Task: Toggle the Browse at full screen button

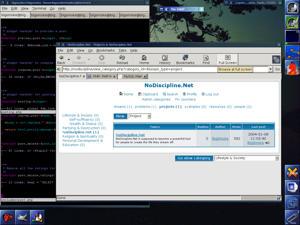Action: pos(235,69)
